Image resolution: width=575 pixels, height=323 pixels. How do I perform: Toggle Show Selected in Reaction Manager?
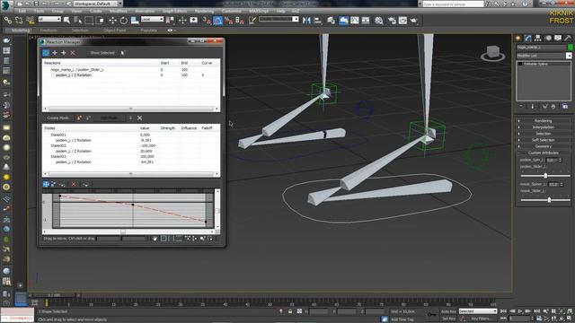[x=102, y=53]
